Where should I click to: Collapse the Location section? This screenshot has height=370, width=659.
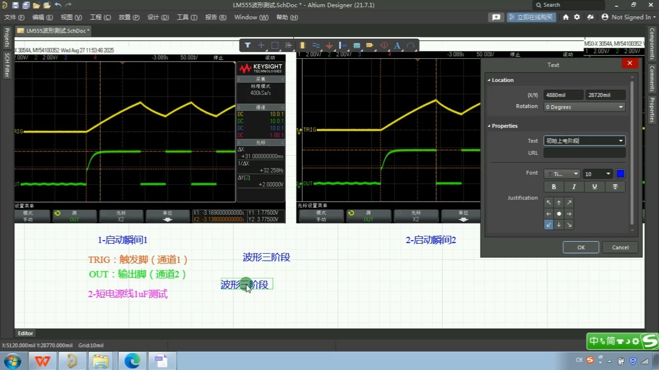pyautogui.click(x=489, y=80)
